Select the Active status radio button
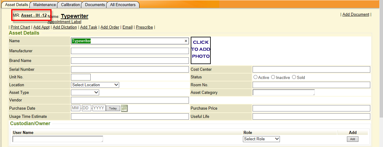The height and width of the screenshot is (147, 383). 255,77
